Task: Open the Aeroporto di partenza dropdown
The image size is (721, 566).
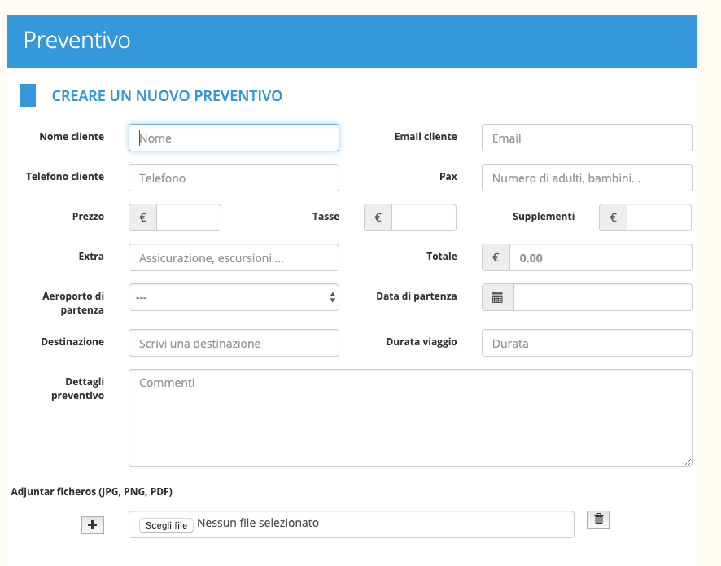Action: point(234,297)
